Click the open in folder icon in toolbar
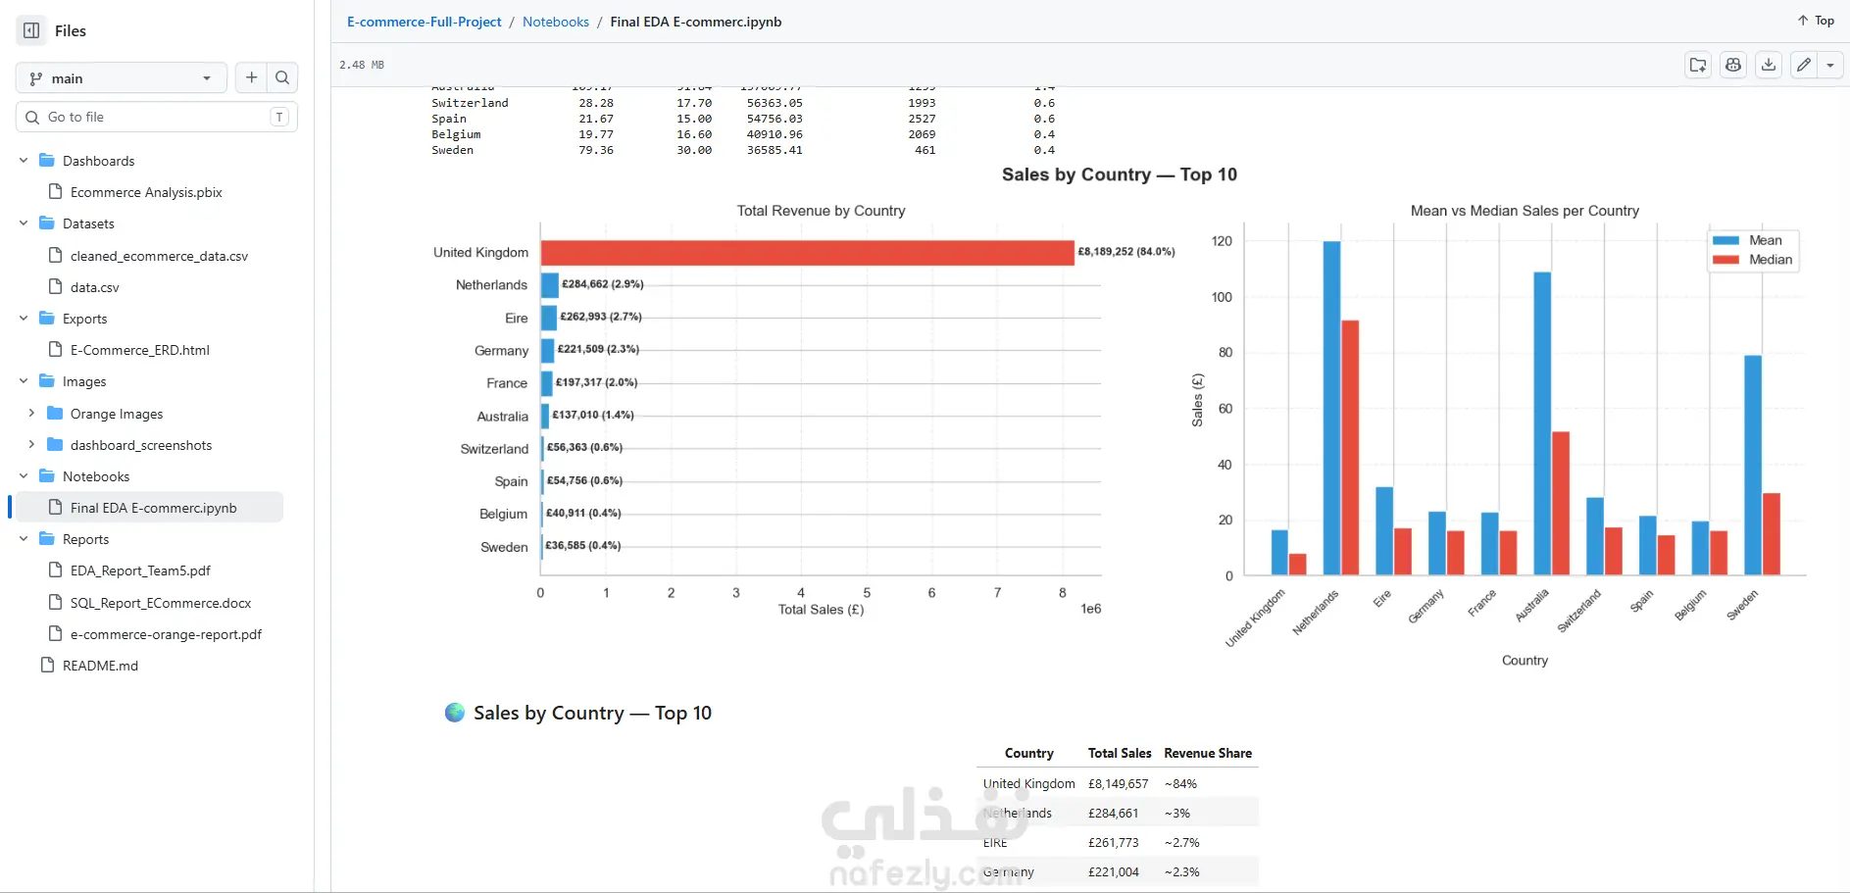Viewport: 1850px width, 893px height. (1698, 65)
